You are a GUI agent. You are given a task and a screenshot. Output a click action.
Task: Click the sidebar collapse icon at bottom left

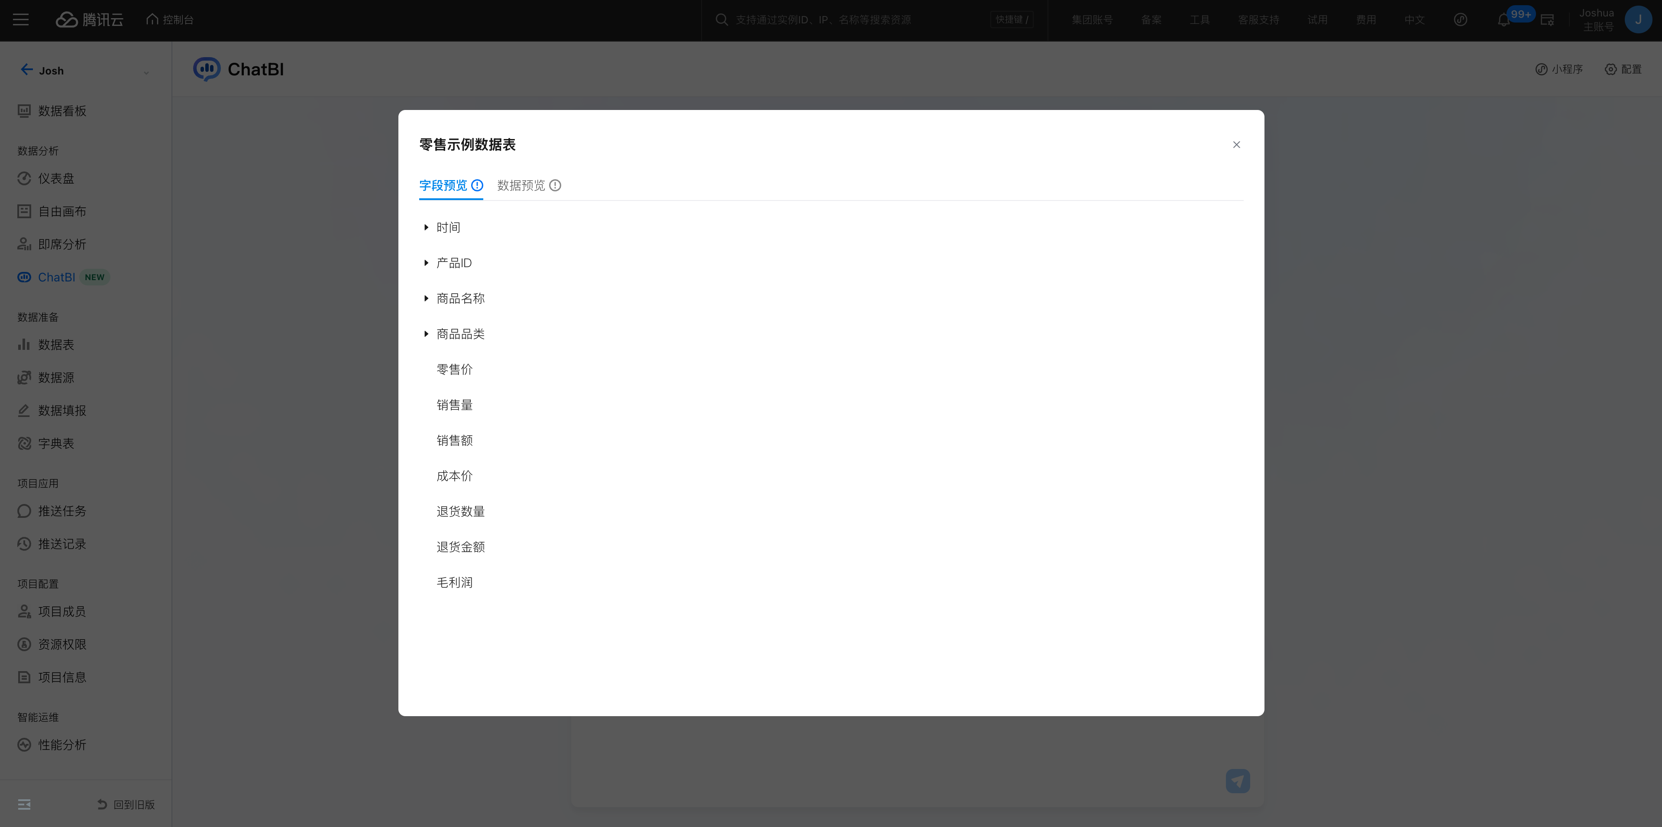point(25,804)
